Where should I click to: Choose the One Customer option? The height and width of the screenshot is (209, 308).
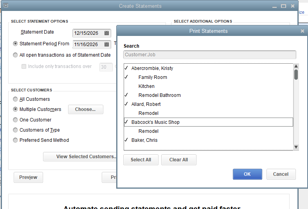(16, 120)
